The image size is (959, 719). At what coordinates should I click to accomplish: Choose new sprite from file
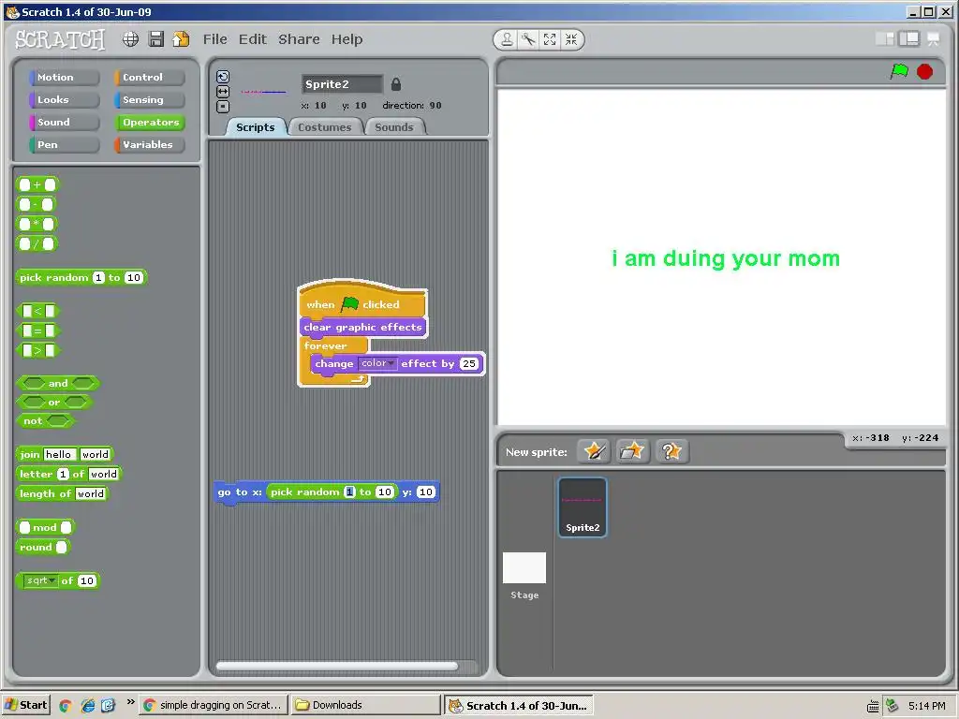632,452
